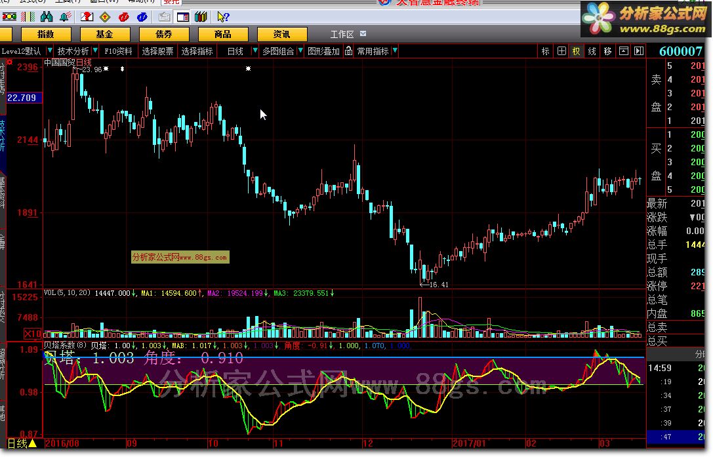Click 选择股票
This screenshot has width=713, height=457.
tap(157, 51)
